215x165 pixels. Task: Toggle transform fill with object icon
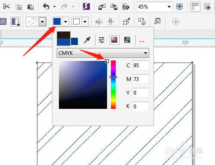coord(126,21)
